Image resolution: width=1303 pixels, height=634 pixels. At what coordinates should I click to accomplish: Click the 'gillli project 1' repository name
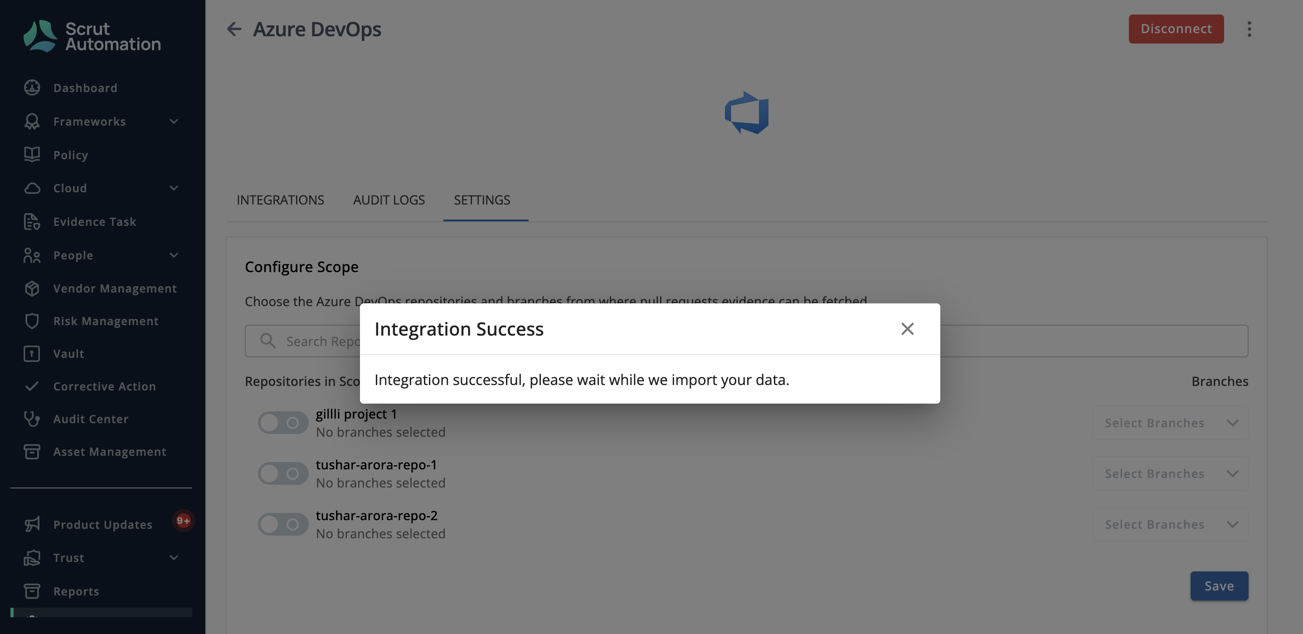356,414
